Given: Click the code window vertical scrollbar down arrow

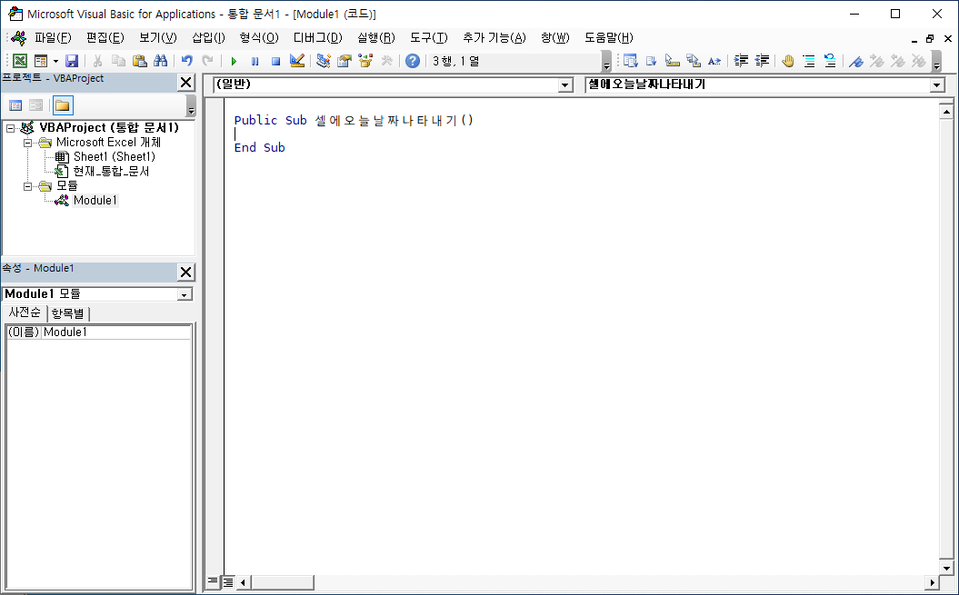Looking at the screenshot, I should coord(946,568).
